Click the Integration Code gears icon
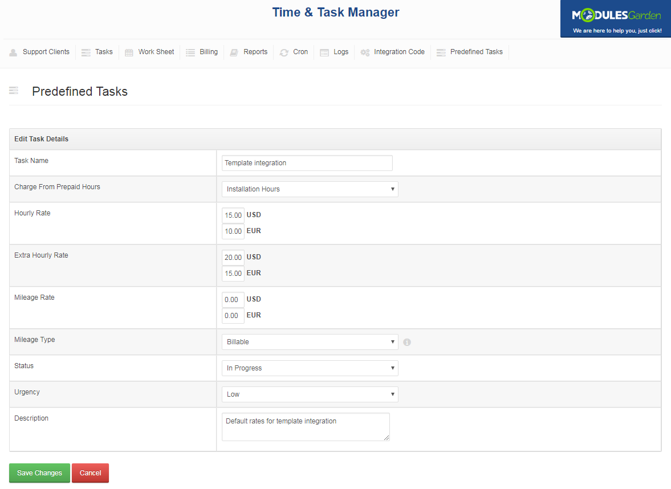 (x=364, y=52)
